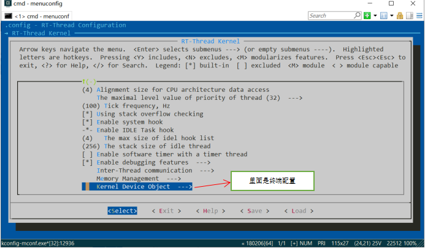Click 'NUM' indicator in status bar
This screenshot has height=248, width=425.
[306, 243]
